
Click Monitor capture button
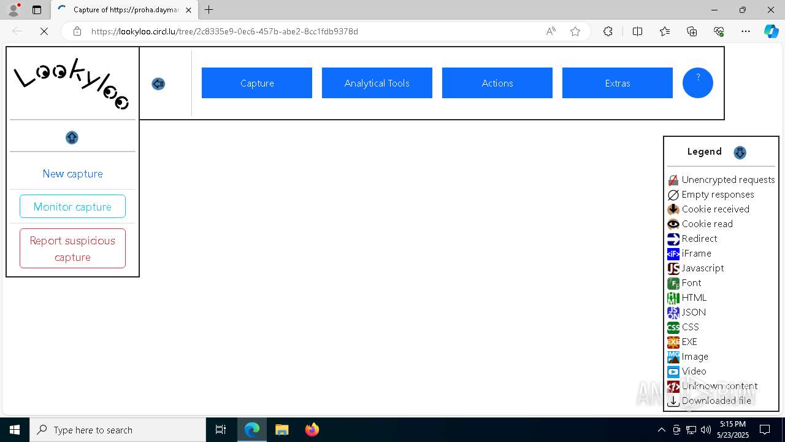tap(72, 206)
